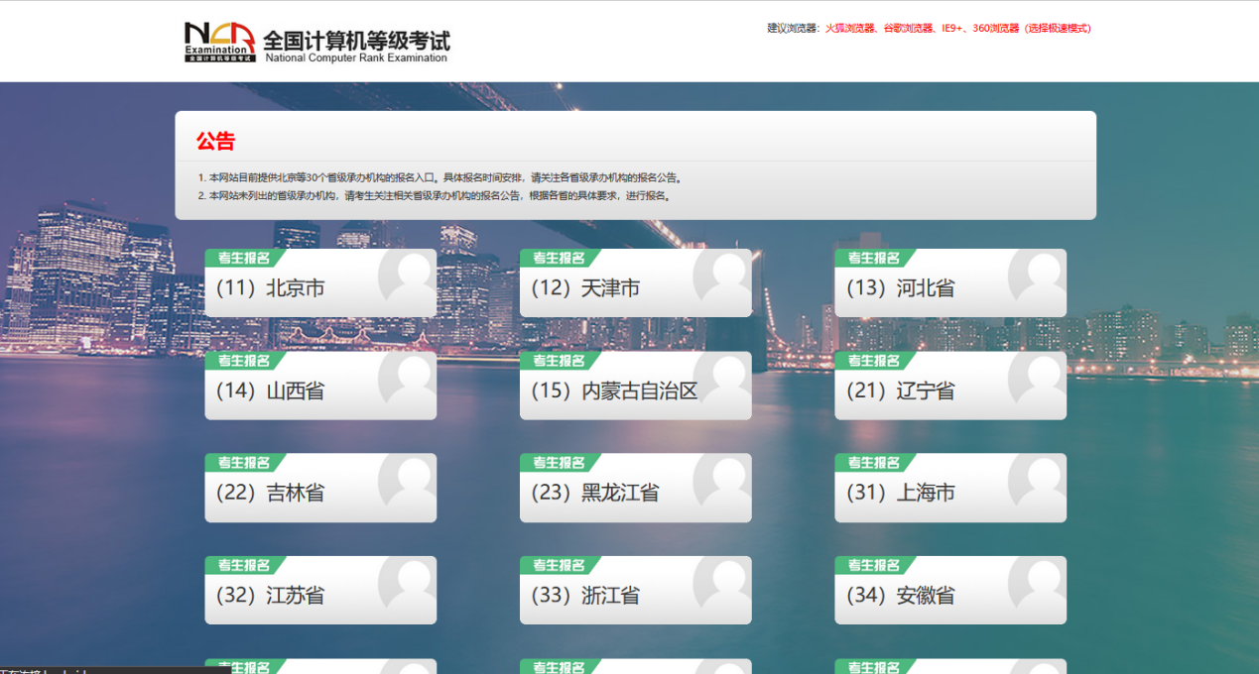Click the green 考生报名 tag above 山西省
Image resolution: width=1259 pixels, height=674 pixels.
click(x=244, y=361)
